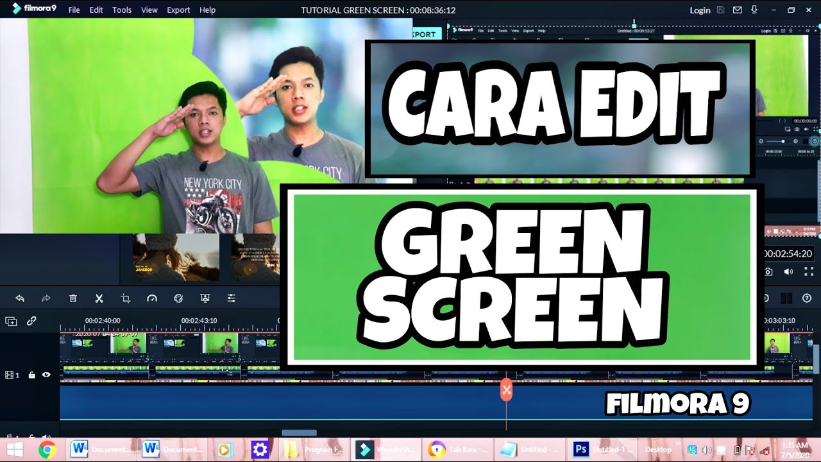Take a snapshot with the camera icon

point(768,272)
